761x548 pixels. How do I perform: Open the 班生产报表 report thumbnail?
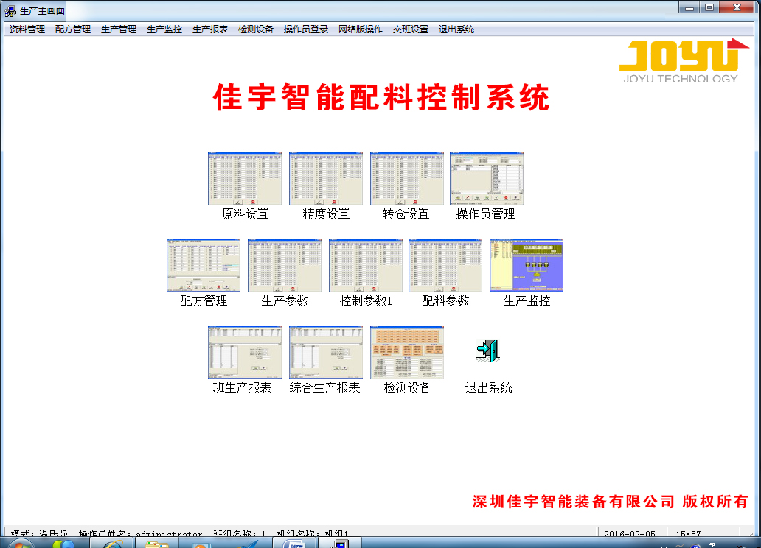(245, 352)
